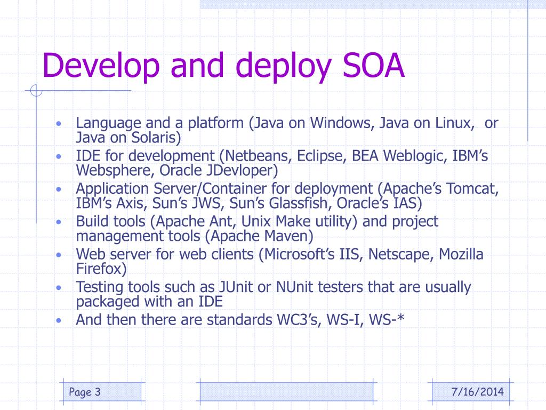
Task: Click the word 'Firefox)'
Action: tap(101, 269)
